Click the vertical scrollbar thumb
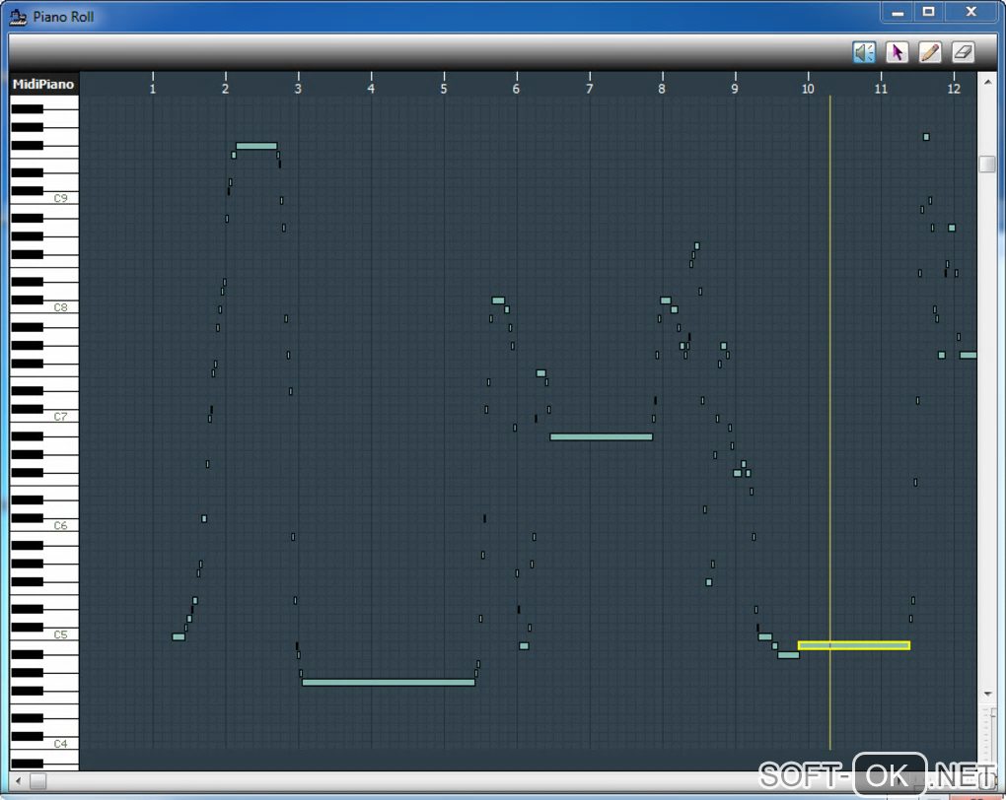The width and height of the screenshot is (1006, 800). coord(986,164)
